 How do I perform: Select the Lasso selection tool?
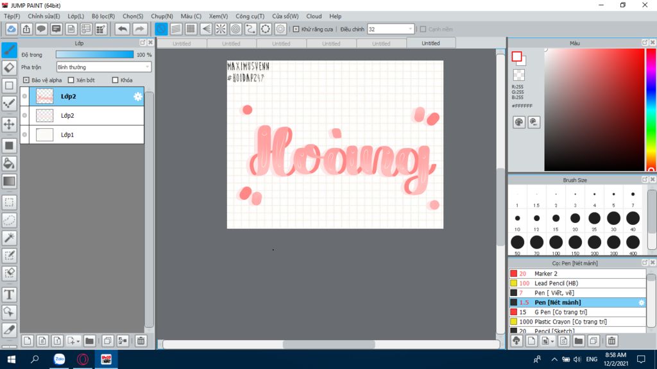(x=9, y=220)
